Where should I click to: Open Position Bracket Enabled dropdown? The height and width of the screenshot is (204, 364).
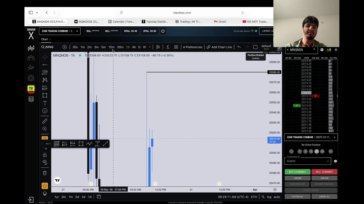307,161
